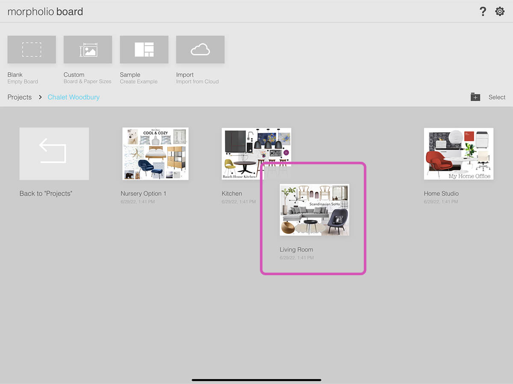513x384 pixels.
Task: Create a Blank empty board
Action: coord(32,50)
